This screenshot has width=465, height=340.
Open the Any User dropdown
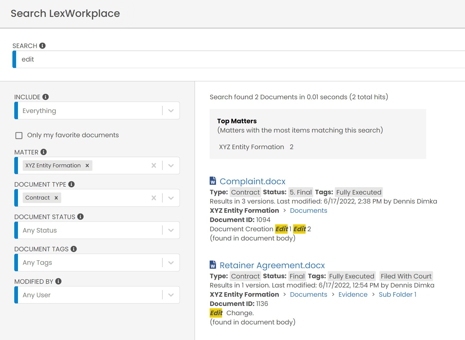pyautogui.click(x=97, y=295)
